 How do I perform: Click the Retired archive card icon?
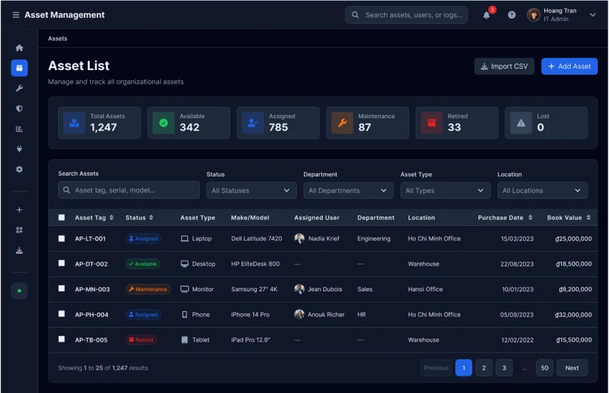point(432,123)
